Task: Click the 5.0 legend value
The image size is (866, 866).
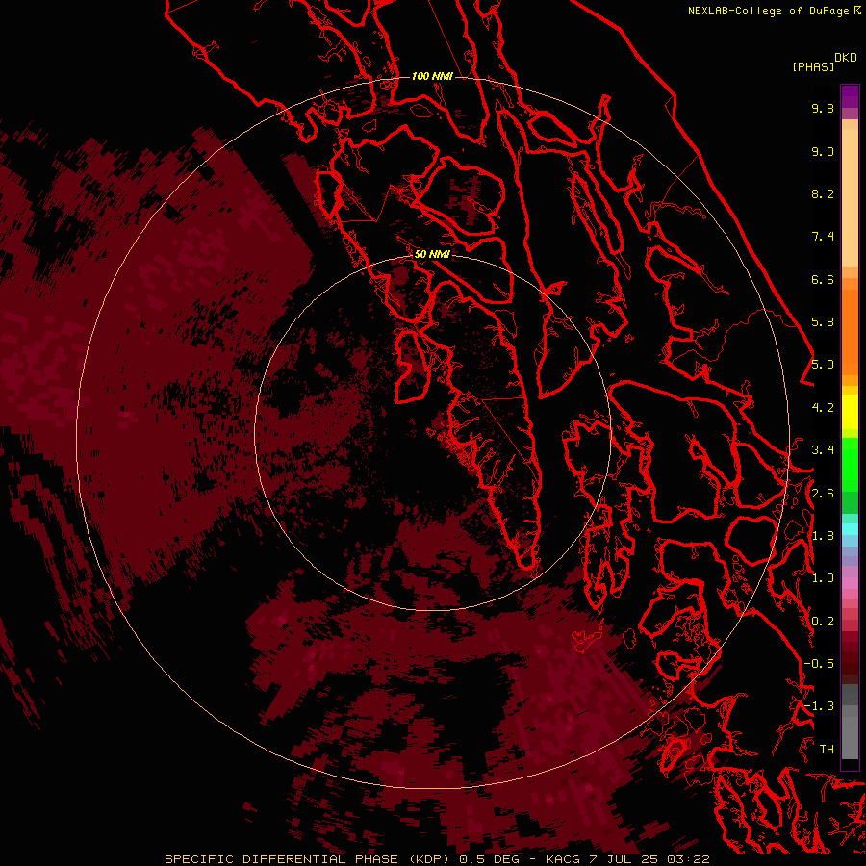Action: (823, 365)
